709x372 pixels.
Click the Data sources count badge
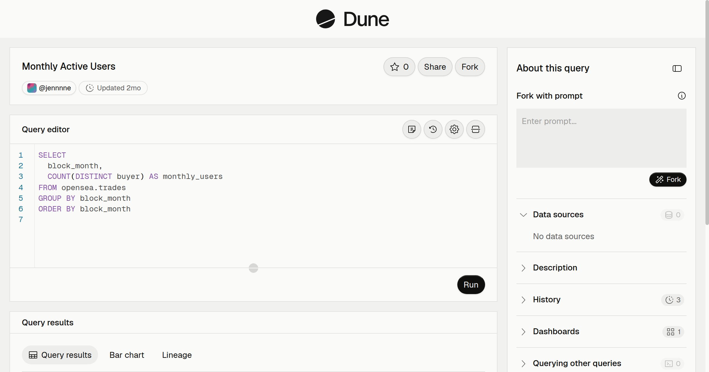[x=673, y=215]
